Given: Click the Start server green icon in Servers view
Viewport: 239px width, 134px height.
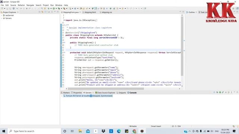Looking at the screenshot, I should pyautogui.click(x=220, y=92).
